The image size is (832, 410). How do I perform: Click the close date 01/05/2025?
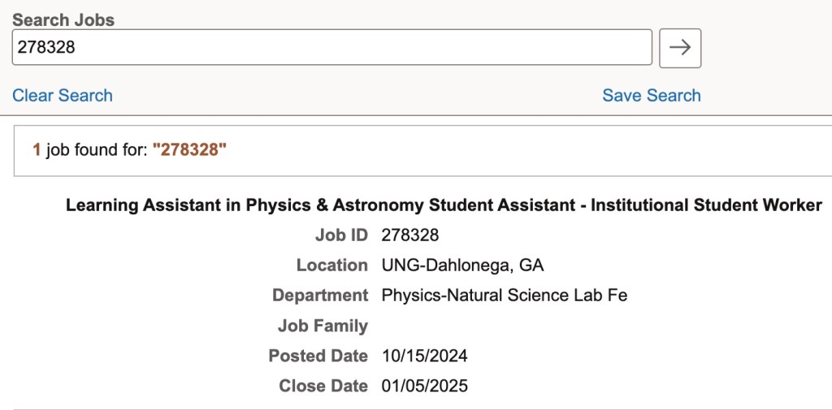(424, 386)
